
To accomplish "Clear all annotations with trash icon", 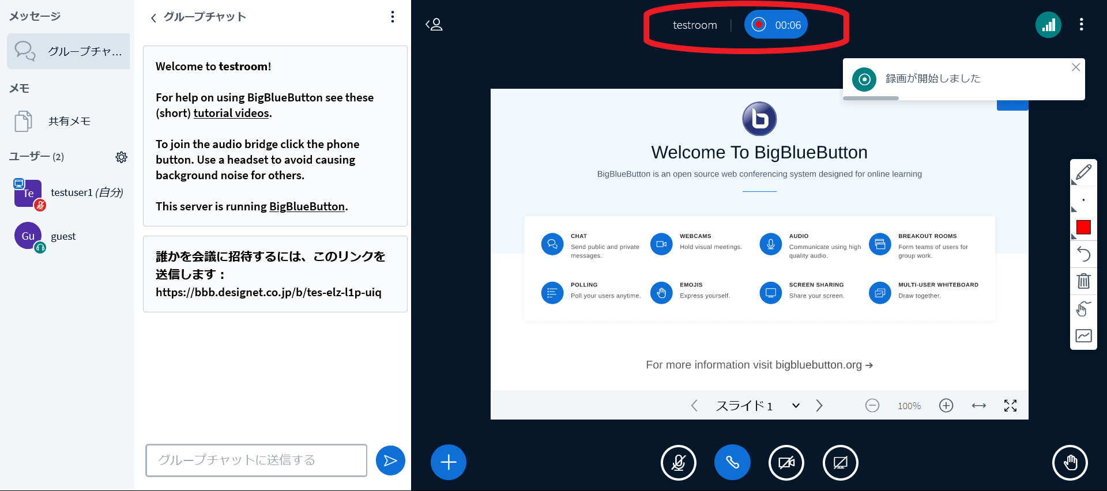I will tap(1083, 281).
